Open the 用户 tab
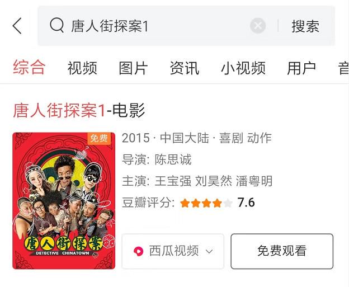This screenshot has height=287, width=349. click(x=301, y=68)
